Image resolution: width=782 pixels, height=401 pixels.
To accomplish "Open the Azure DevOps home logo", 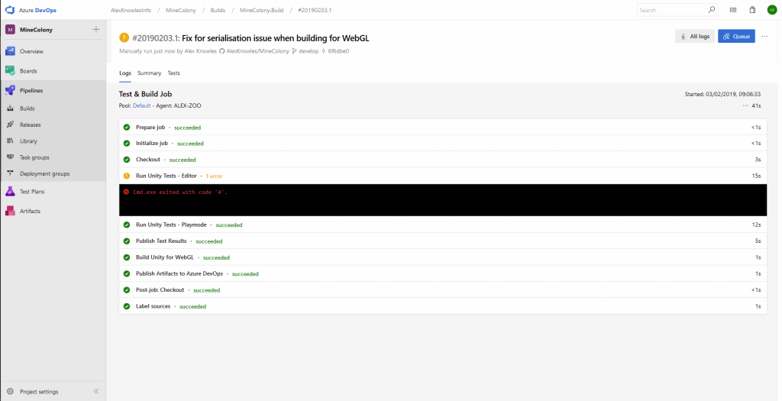I will point(9,10).
